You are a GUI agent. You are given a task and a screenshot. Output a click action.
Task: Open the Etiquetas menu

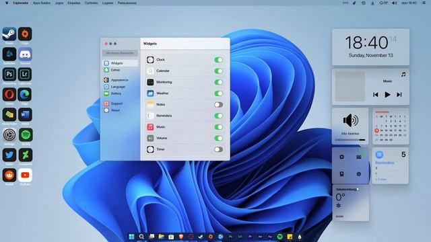pyautogui.click(x=74, y=3)
